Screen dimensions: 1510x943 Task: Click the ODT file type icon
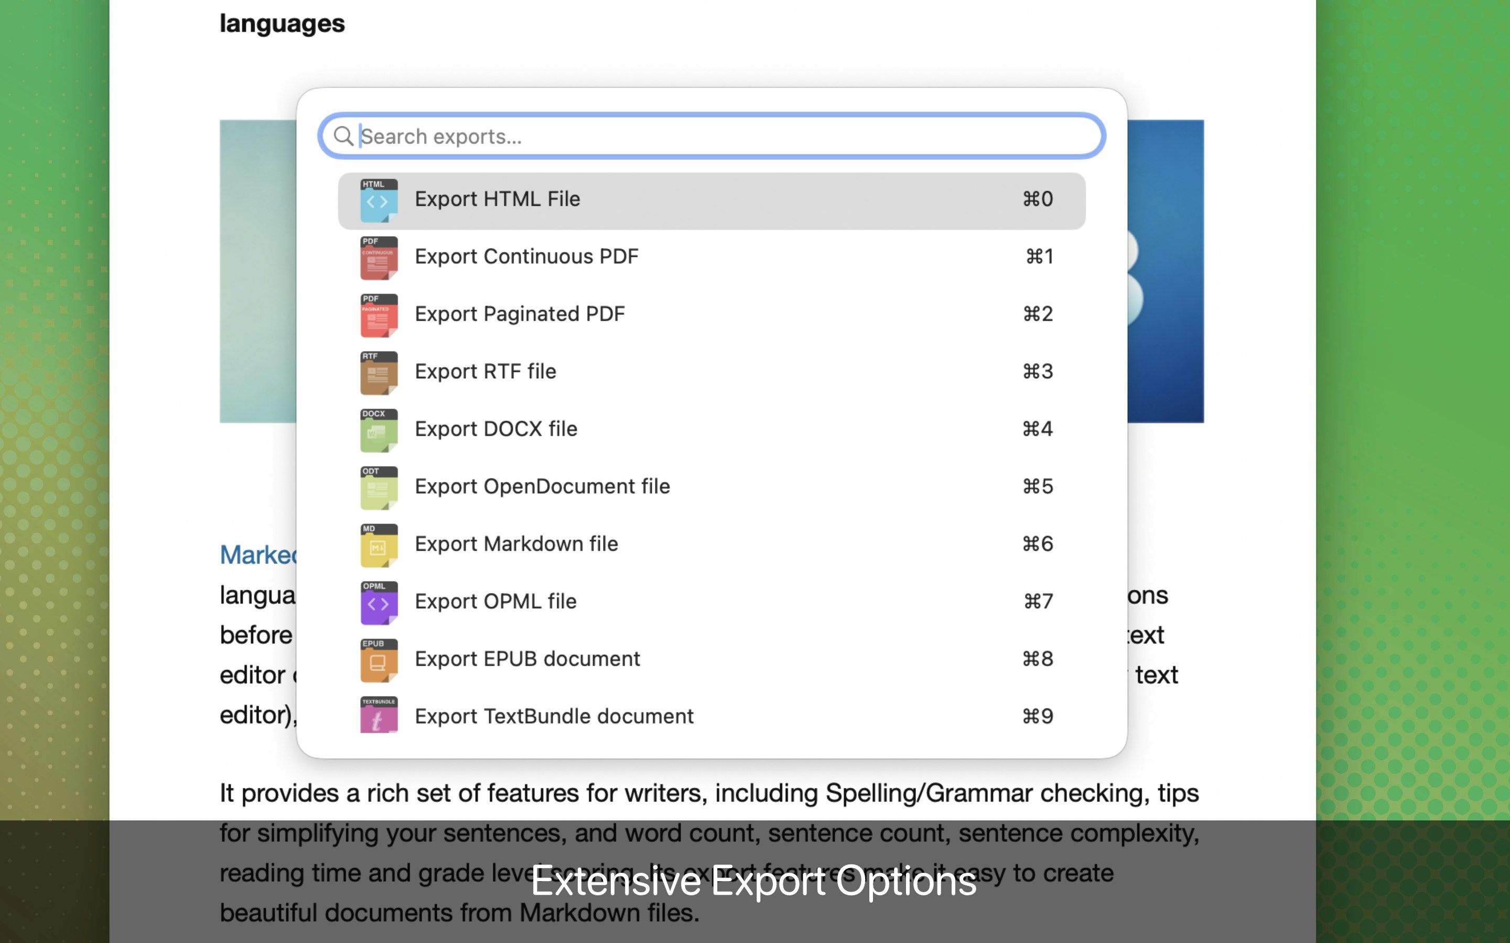[x=379, y=487]
